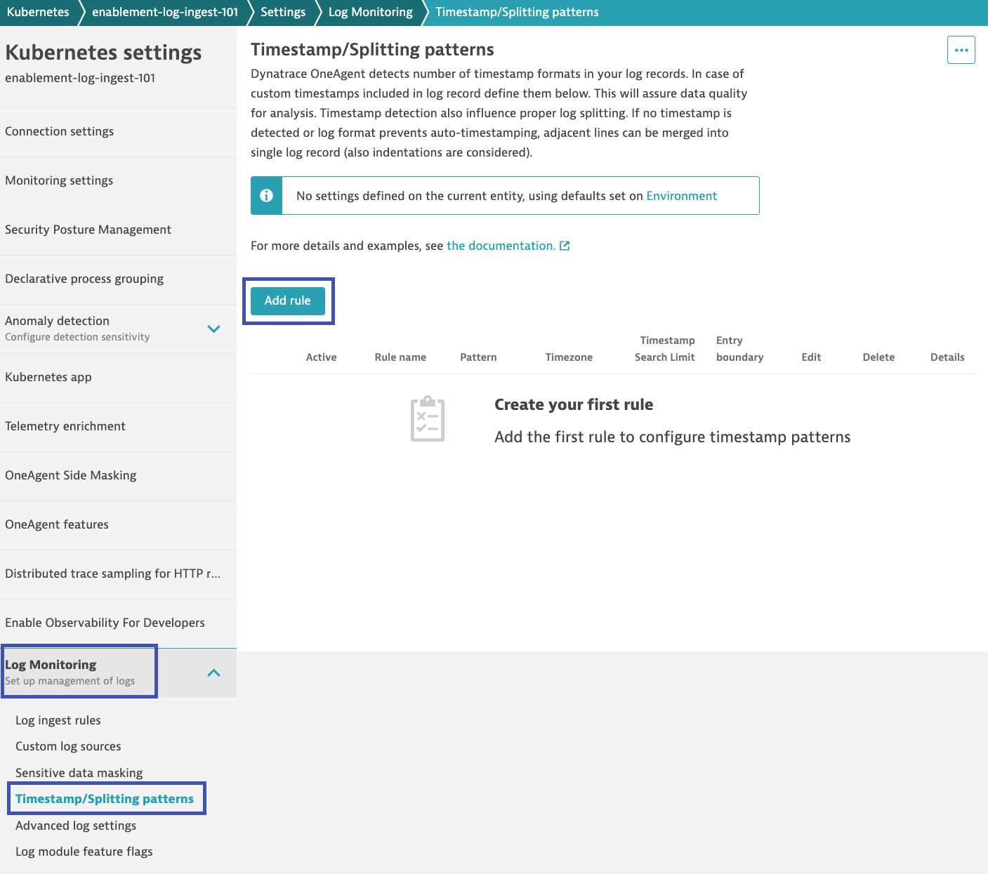Click the Entry boundary column header

[739, 349]
